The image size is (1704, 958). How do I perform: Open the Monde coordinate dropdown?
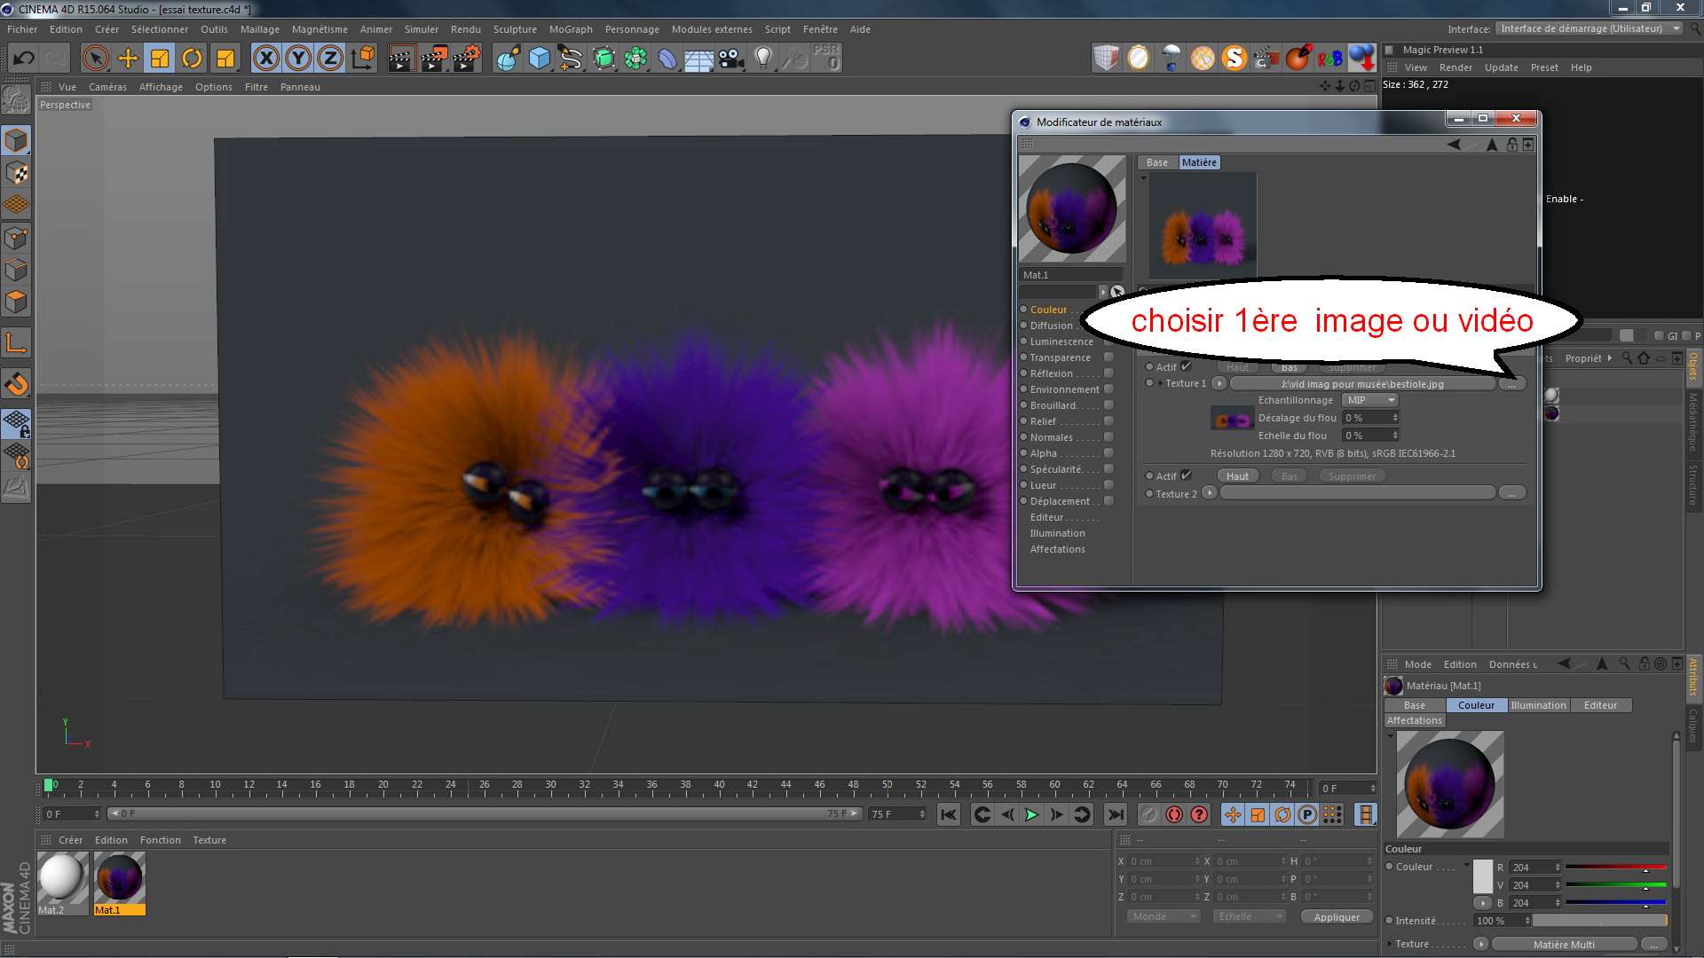1164,916
